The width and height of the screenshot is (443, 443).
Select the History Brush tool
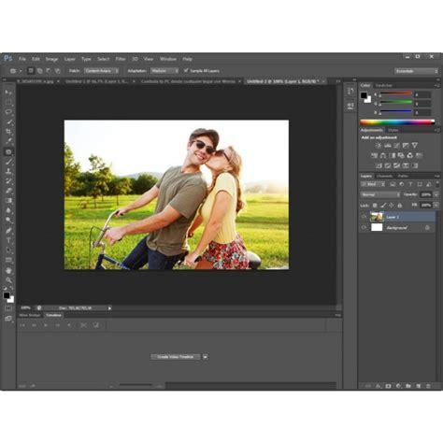coord(8,181)
